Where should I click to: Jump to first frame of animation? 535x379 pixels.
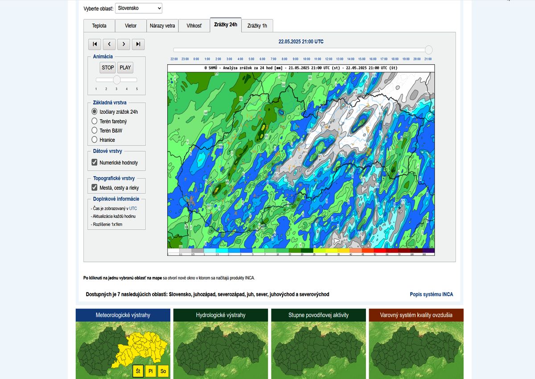(95, 44)
